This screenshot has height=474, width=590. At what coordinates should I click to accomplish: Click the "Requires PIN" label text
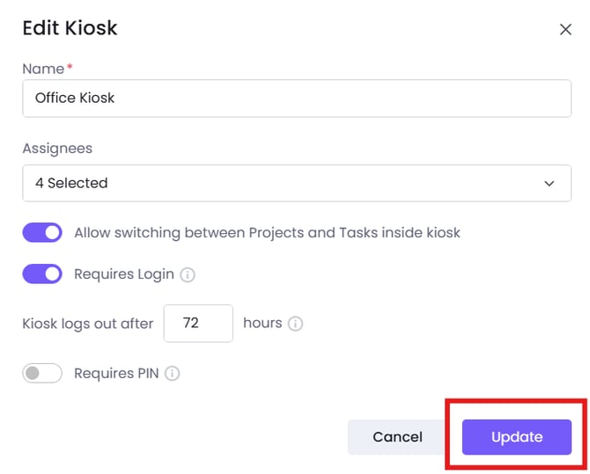116,373
